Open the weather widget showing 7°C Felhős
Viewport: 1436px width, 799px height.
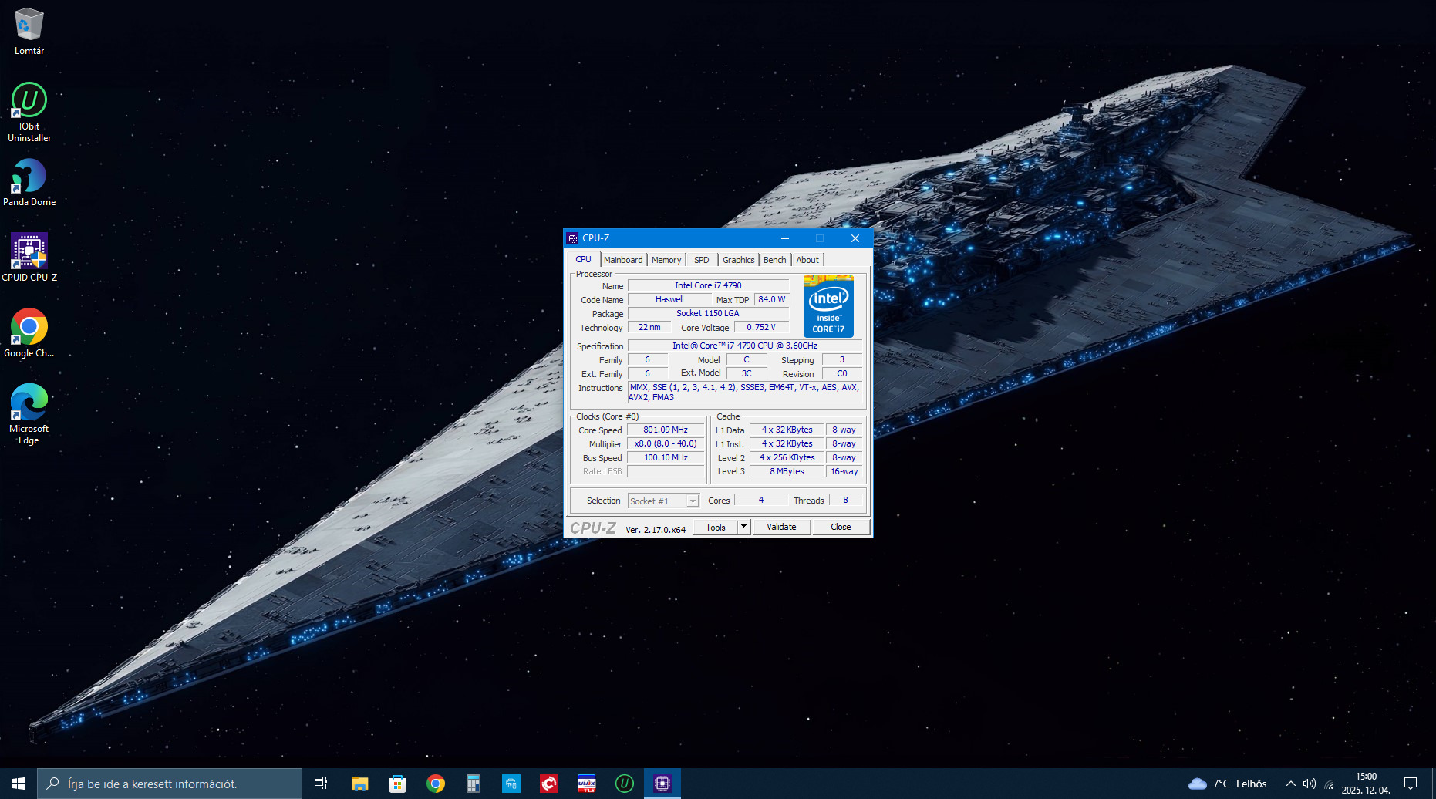click(x=1228, y=784)
